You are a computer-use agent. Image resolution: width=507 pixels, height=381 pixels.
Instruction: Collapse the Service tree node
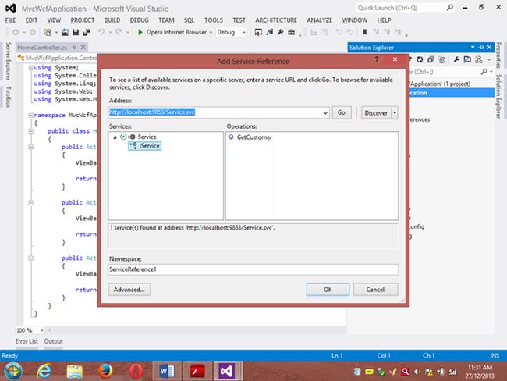point(115,137)
